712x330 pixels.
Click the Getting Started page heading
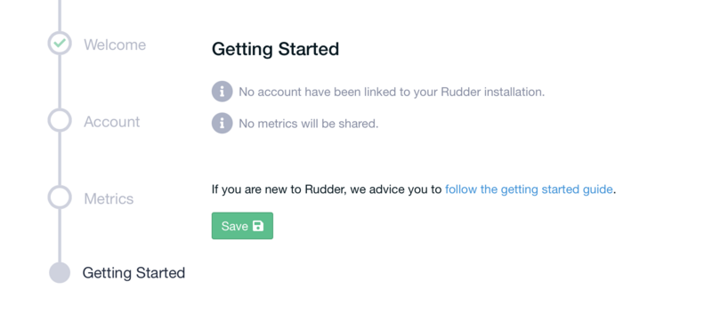click(275, 49)
